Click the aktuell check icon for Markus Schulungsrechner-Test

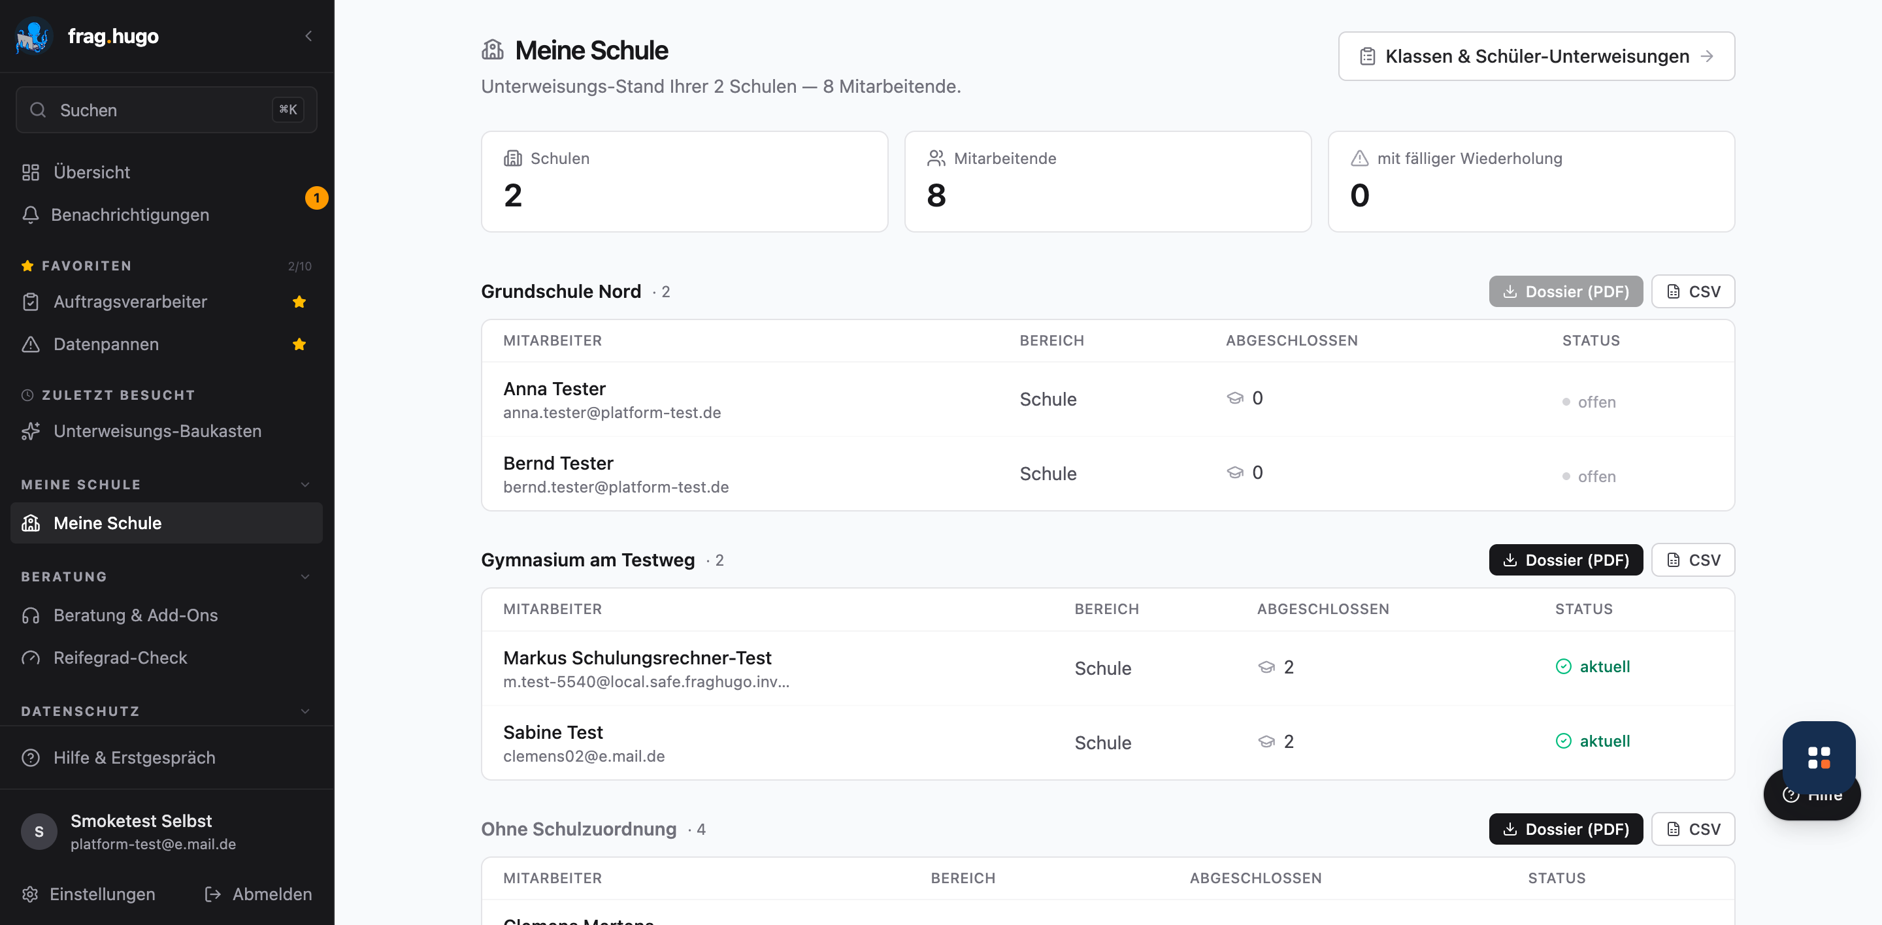click(1564, 666)
